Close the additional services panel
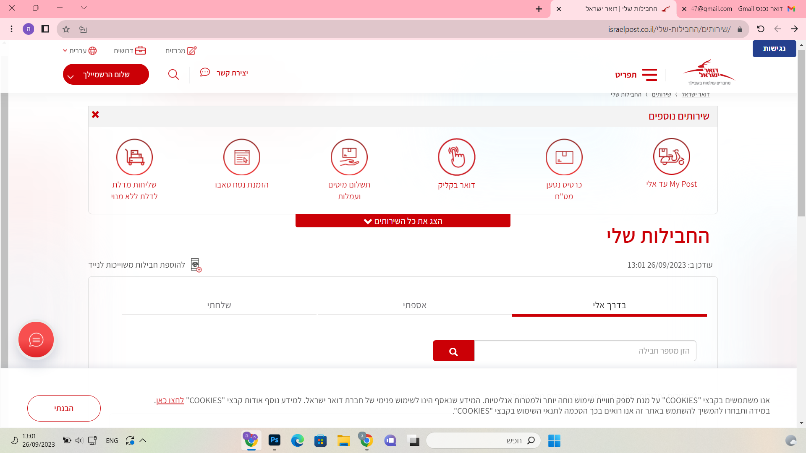Viewport: 806px width, 453px height. coord(95,115)
